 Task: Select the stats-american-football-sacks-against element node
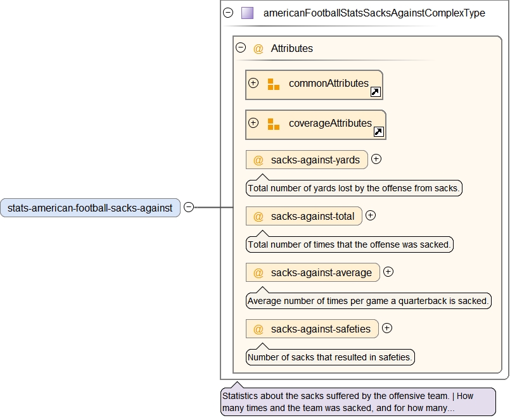(x=90, y=208)
